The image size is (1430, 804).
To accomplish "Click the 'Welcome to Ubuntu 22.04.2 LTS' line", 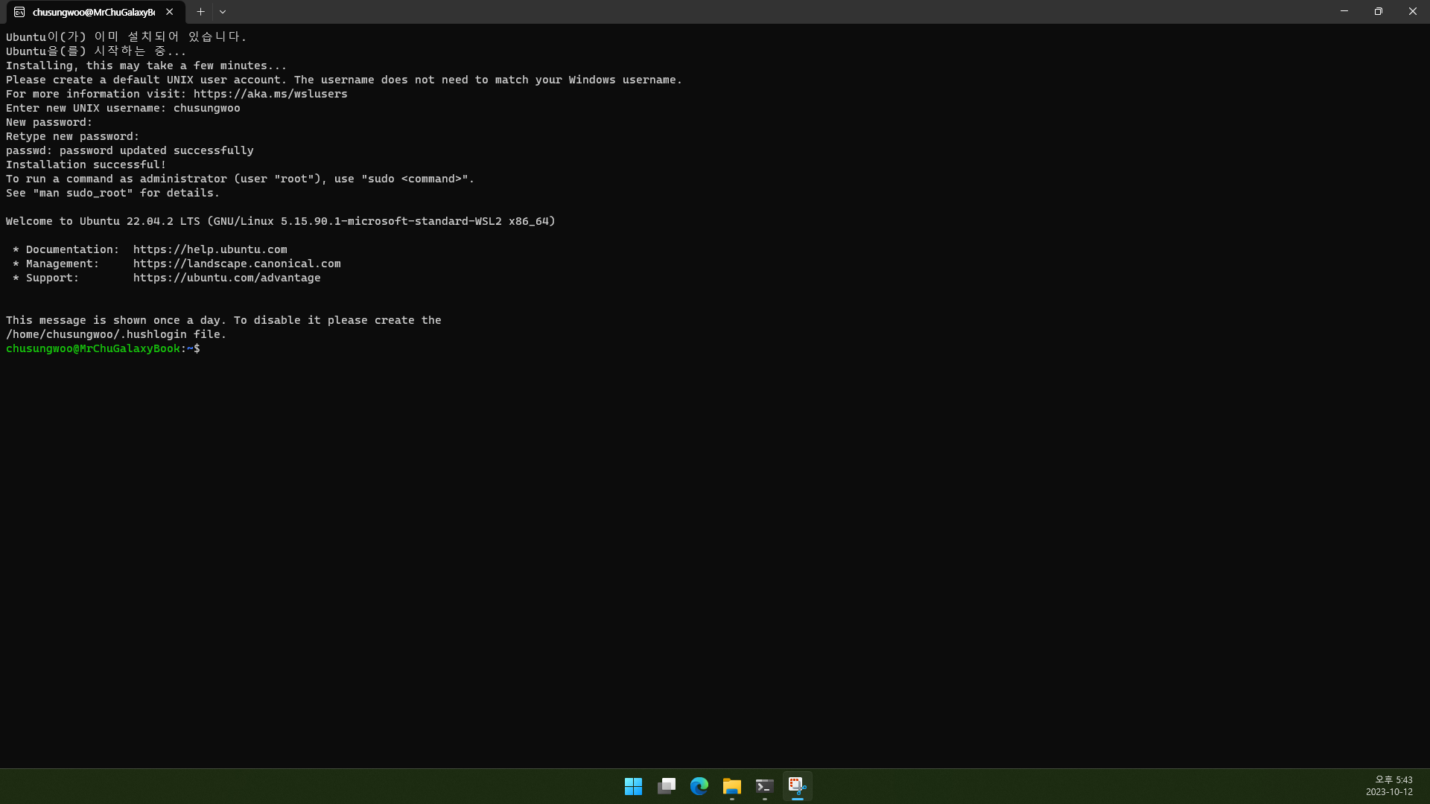I will (x=281, y=221).
